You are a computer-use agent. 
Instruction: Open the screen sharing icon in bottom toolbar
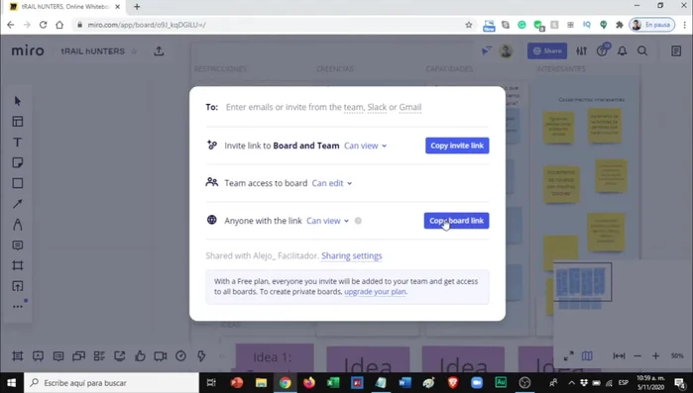point(119,356)
